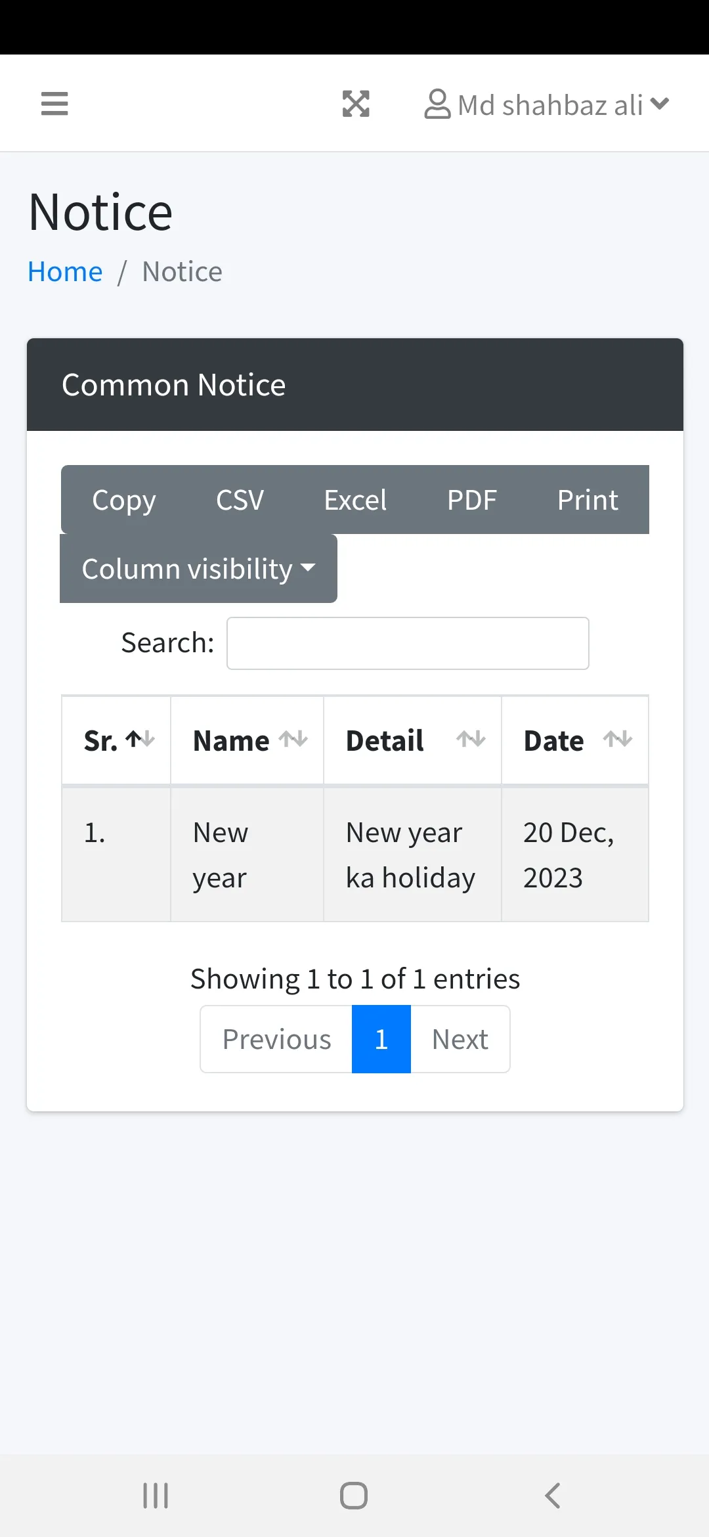Viewport: 709px width, 1537px height.
Task: Export the notices as CSV
Action: [x=240, y=500]
